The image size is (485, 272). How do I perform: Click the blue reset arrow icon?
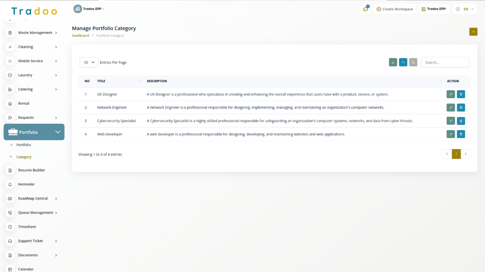click(x=403, y=62)
